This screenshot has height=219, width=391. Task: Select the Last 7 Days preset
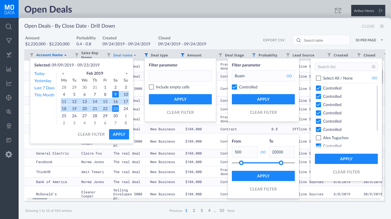[44, 88]
